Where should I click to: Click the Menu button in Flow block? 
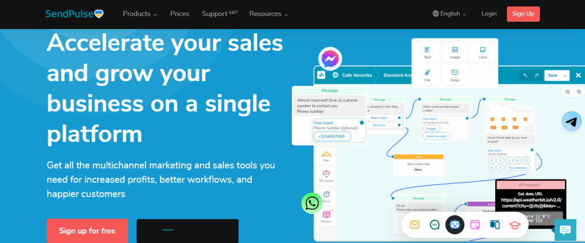(x=418, y=169)
